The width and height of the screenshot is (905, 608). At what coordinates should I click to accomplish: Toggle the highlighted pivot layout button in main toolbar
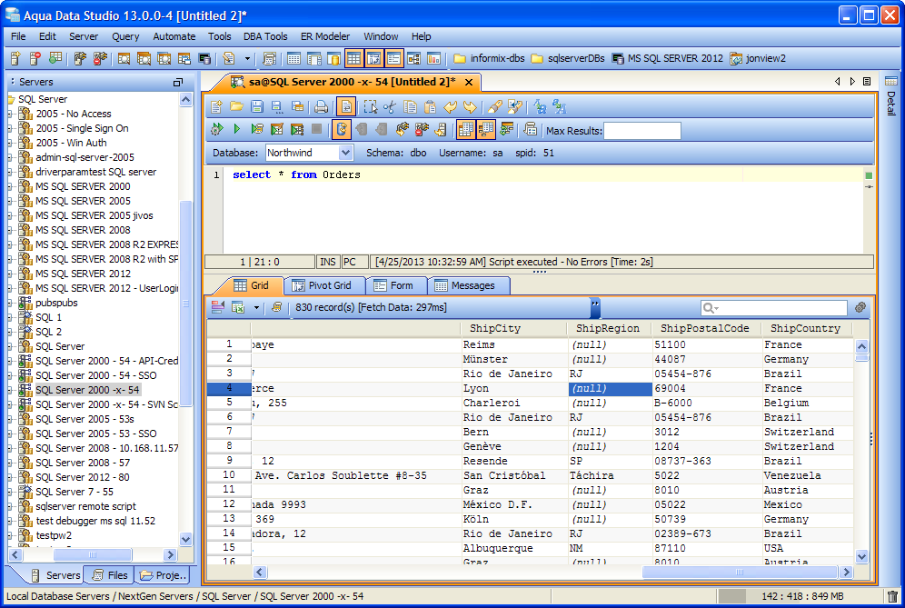pyautogui.click(x=373, y=58)
